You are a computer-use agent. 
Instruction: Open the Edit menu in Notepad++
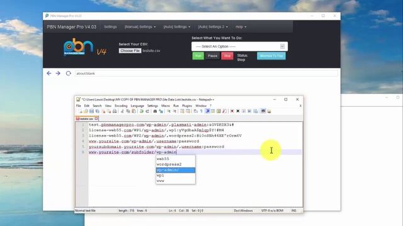coord(87,105)
